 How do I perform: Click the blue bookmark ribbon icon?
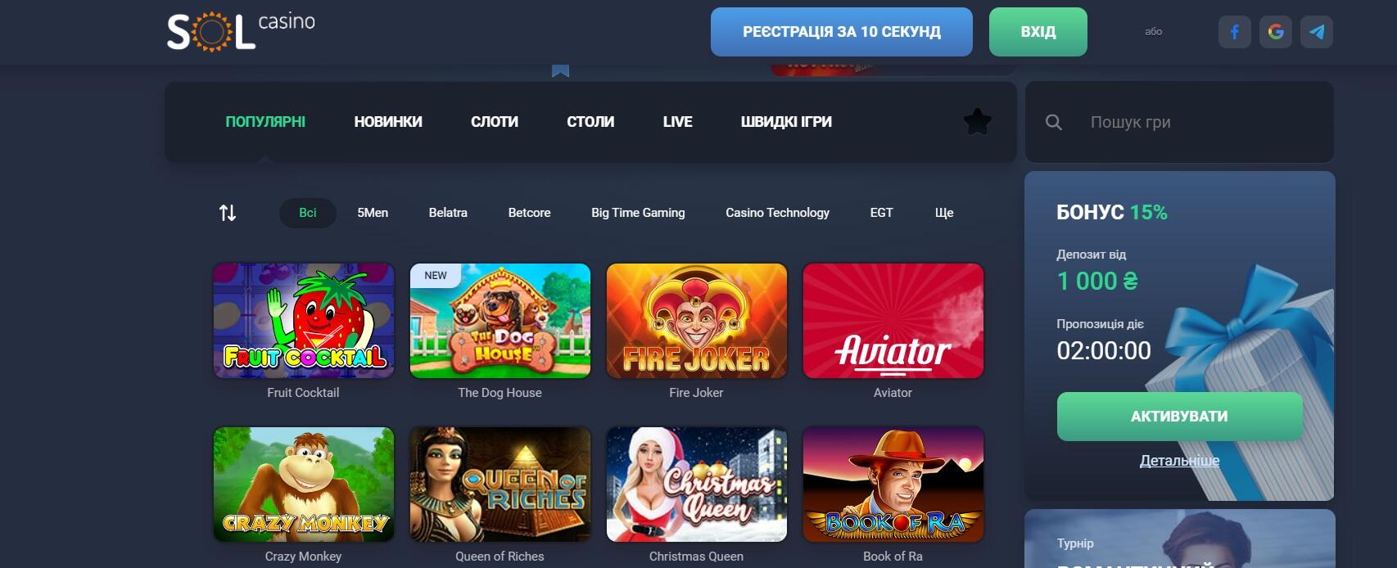click(560, 71)
